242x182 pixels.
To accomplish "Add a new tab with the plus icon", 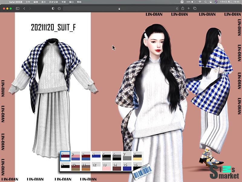I will pyautogui.click(x=189, y=8).
